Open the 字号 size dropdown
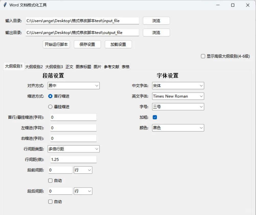256x215 pixels. (178, 107)
